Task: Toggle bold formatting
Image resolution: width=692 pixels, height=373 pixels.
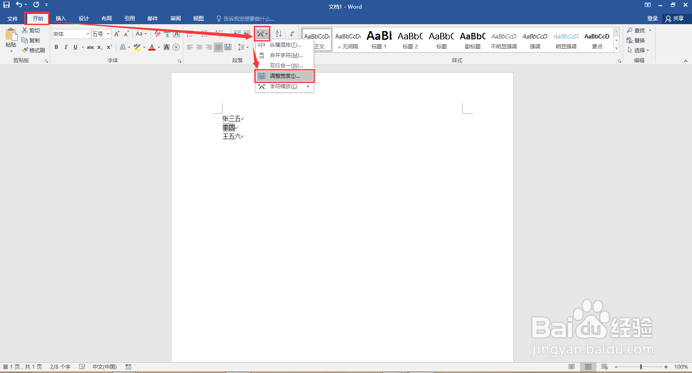Action: click(x=56, y=47)
